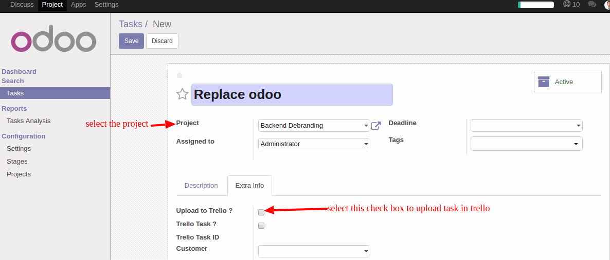The image size is (610, 260).
Task: Click the Reports section heading
Action: coord(14,109)
